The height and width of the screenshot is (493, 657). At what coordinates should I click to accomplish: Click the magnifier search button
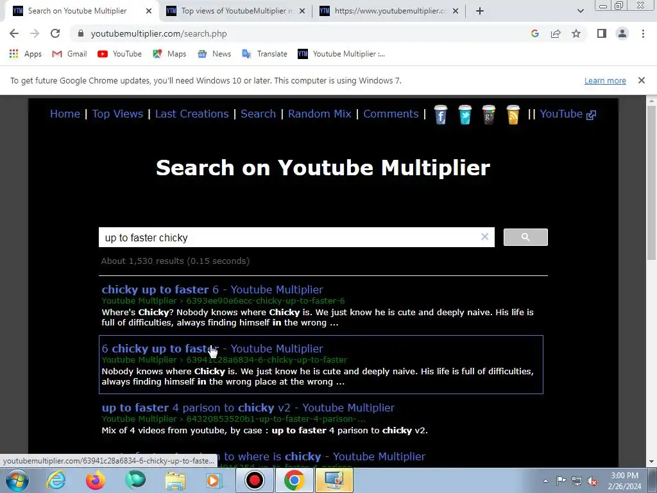tap(525, 238)
